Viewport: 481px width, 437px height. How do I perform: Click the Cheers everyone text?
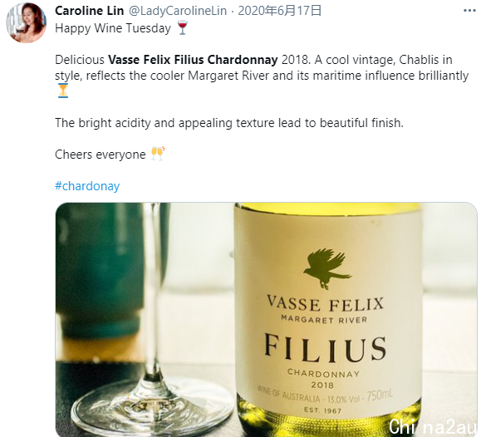coord(101,155)
